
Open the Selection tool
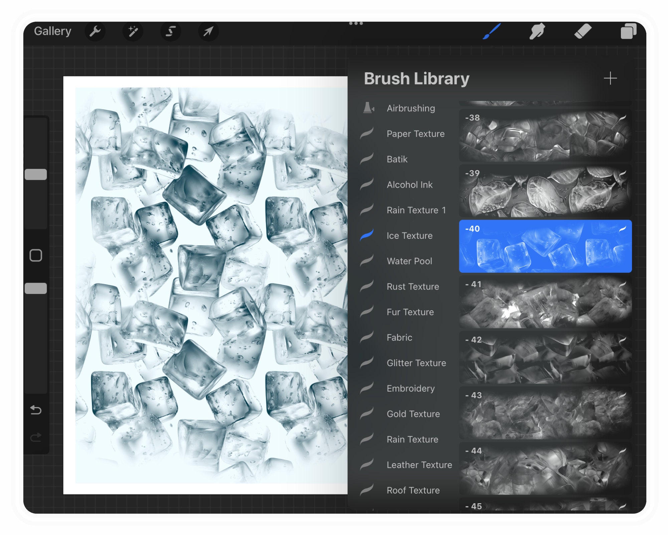(171, 31)
